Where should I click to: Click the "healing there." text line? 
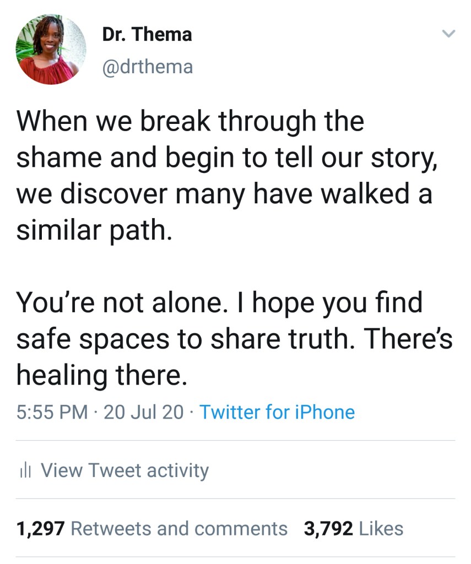(99, 375)
